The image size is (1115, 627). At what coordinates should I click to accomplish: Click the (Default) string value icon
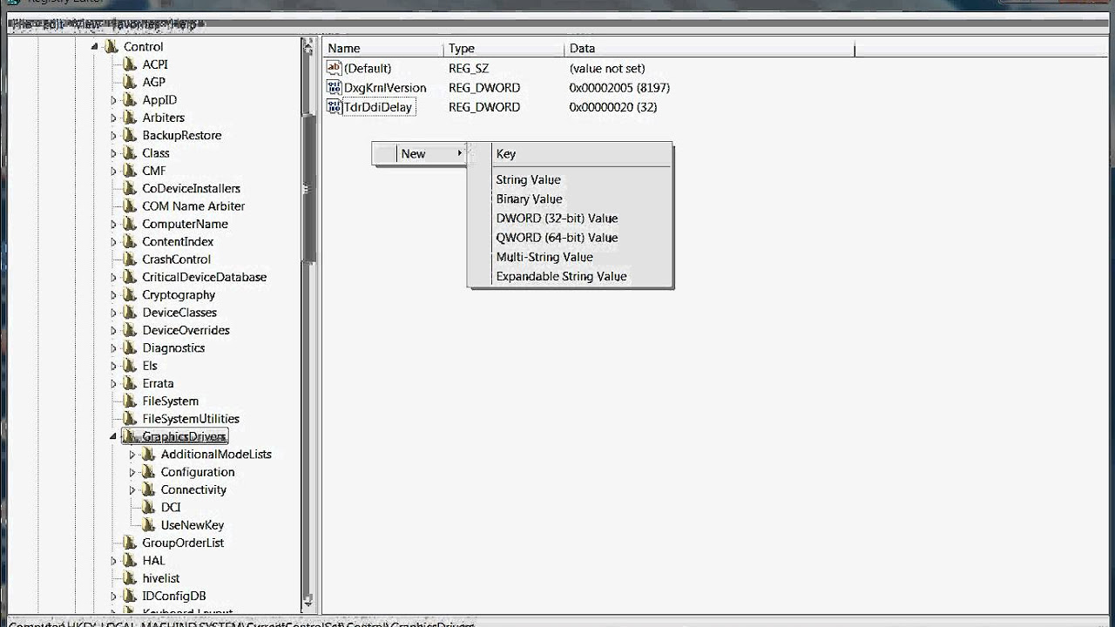(334, 68)
